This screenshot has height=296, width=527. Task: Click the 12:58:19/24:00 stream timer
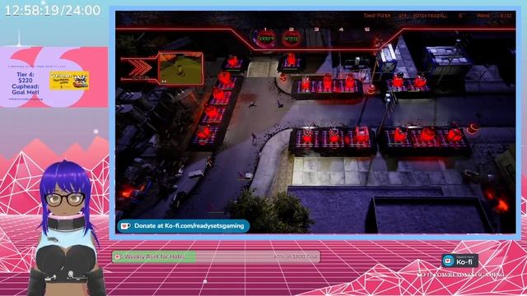point(53,11)
